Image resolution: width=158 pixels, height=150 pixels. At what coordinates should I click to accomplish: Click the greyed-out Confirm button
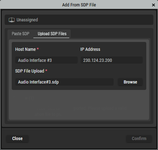point(139,139)
